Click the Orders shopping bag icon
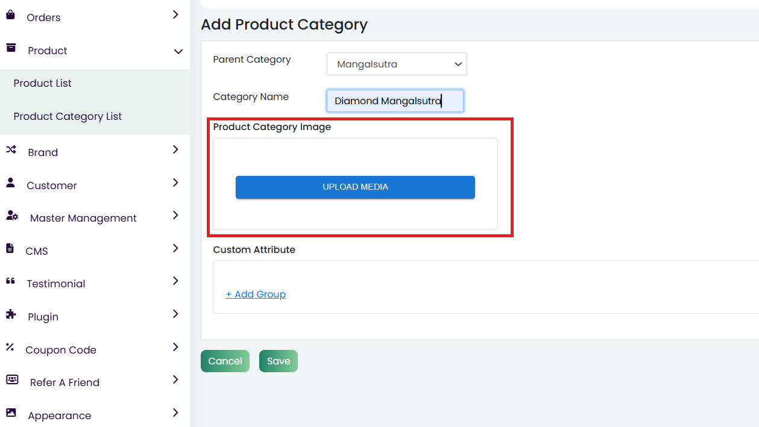The height and width of the screenshot is (427, 759). tap(10, 16)
